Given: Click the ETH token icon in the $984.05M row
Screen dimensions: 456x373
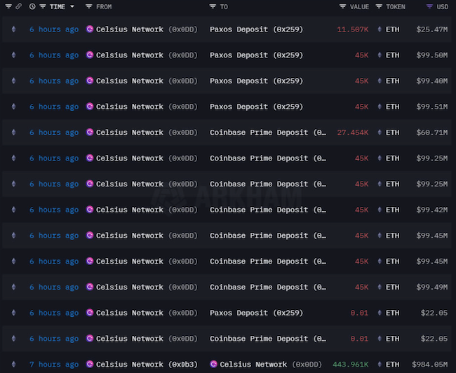Looking at the screenshot, I should [x=380, y=364].
